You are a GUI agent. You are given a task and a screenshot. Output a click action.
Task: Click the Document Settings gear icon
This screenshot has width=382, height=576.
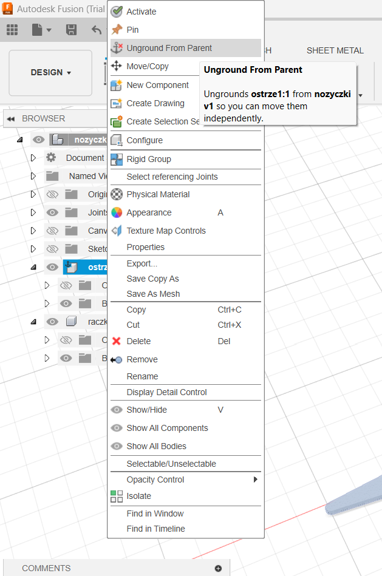[x=51, y=158]
